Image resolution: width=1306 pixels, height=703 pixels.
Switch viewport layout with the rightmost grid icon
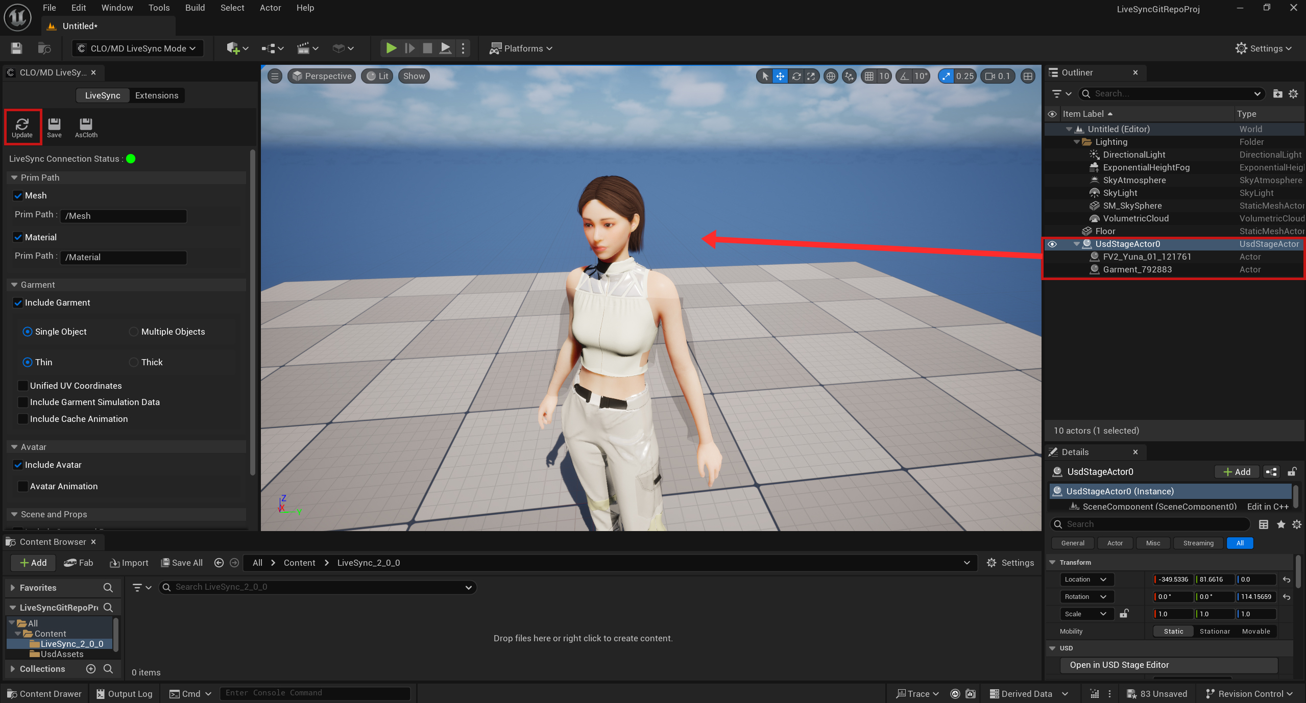pyautogui.click(x=1028, y=76)
